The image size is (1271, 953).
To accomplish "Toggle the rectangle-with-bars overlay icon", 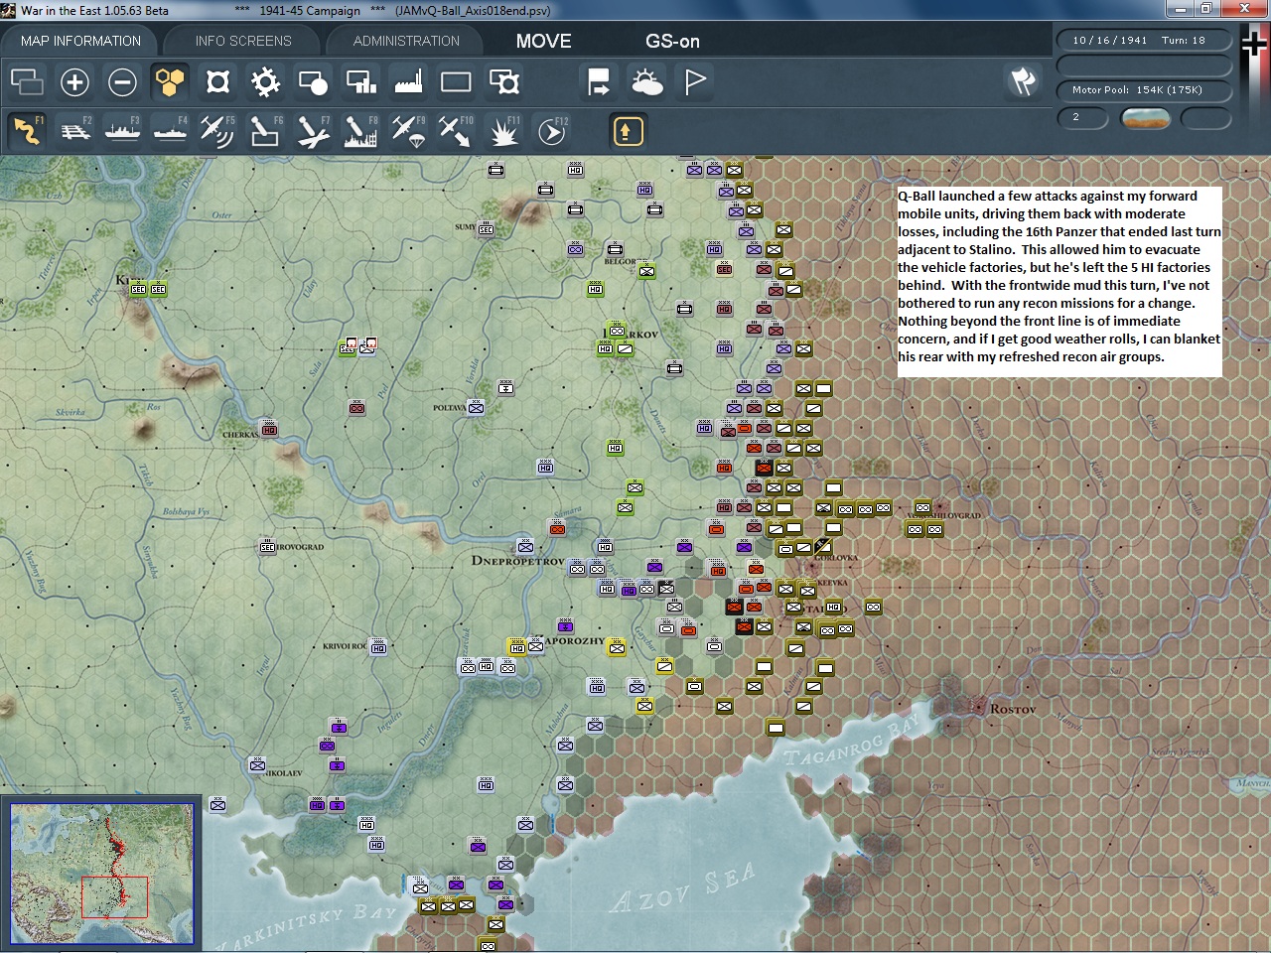I will click(360, 81).
